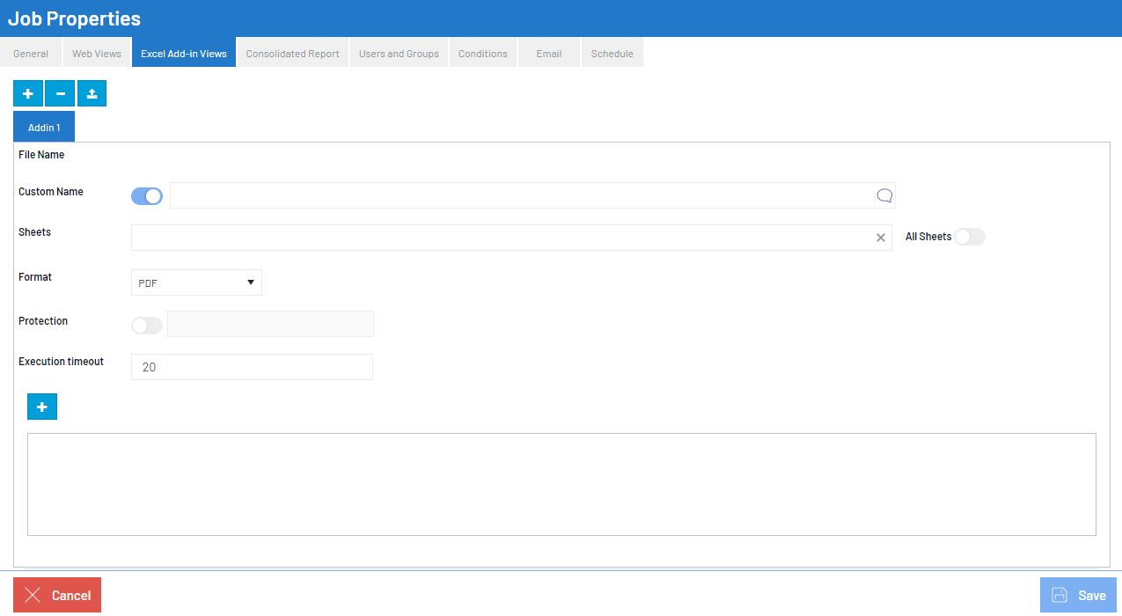Click the upload view icon
Image resolution: width=1122 pixels, height=616 pixels.
click(x=92, y=93)
